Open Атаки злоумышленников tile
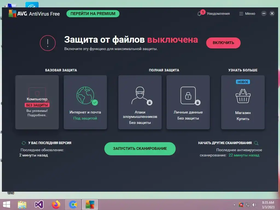This screenshot has height=210, width=280. pyautogui.click(x=140, y=102)
